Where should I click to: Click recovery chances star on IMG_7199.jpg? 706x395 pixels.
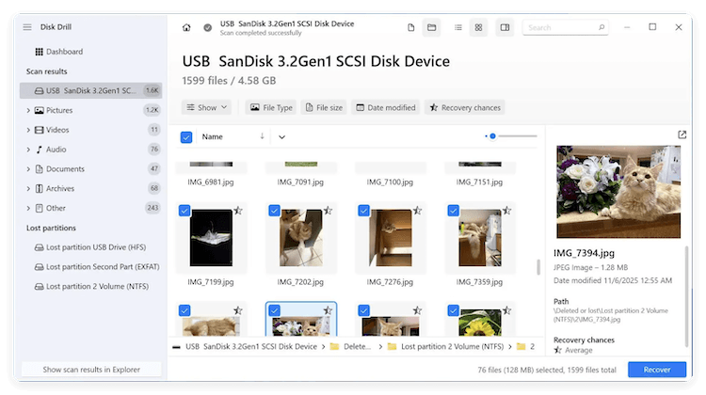click(x=238, y=212)
